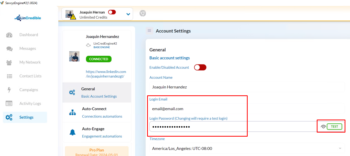Click the My Network people icon
This screenshot has height=156, width=350.
click(x=9, y=62)
